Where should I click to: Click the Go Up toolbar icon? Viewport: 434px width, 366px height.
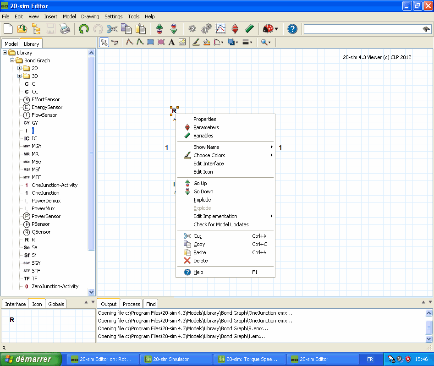pos(159,29)
